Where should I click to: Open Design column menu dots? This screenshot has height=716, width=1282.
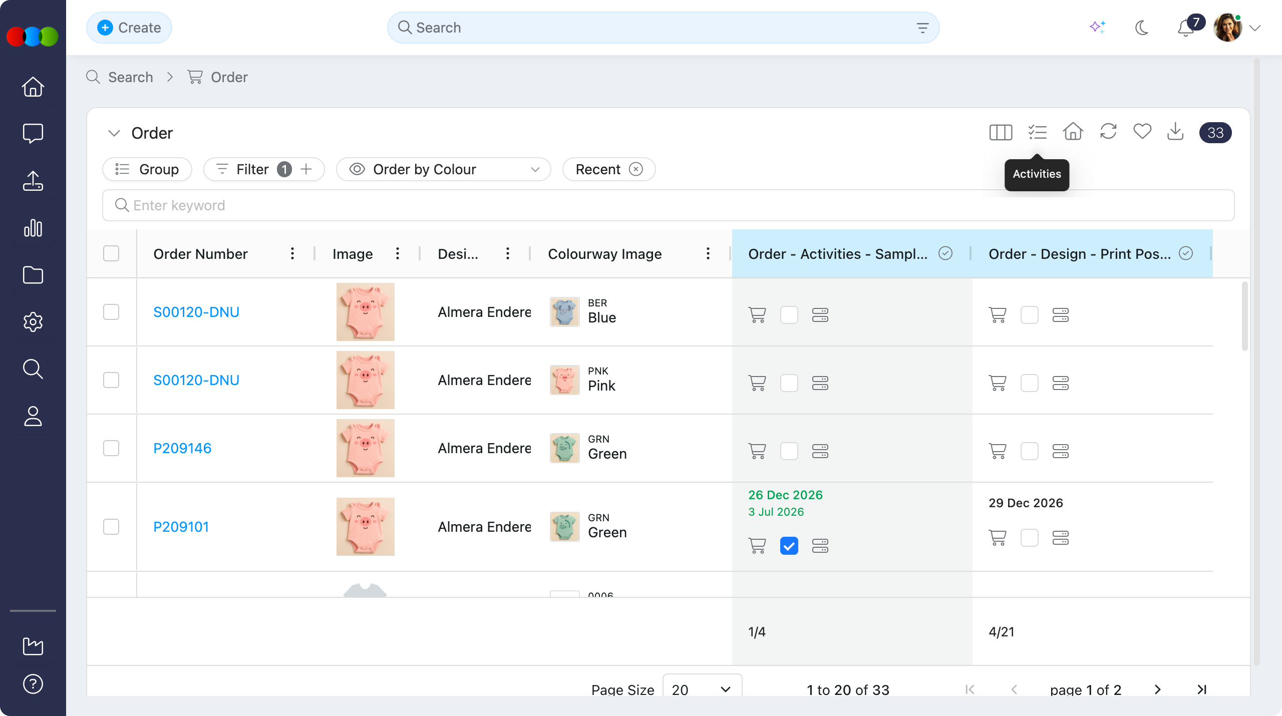tap(508, 253)
